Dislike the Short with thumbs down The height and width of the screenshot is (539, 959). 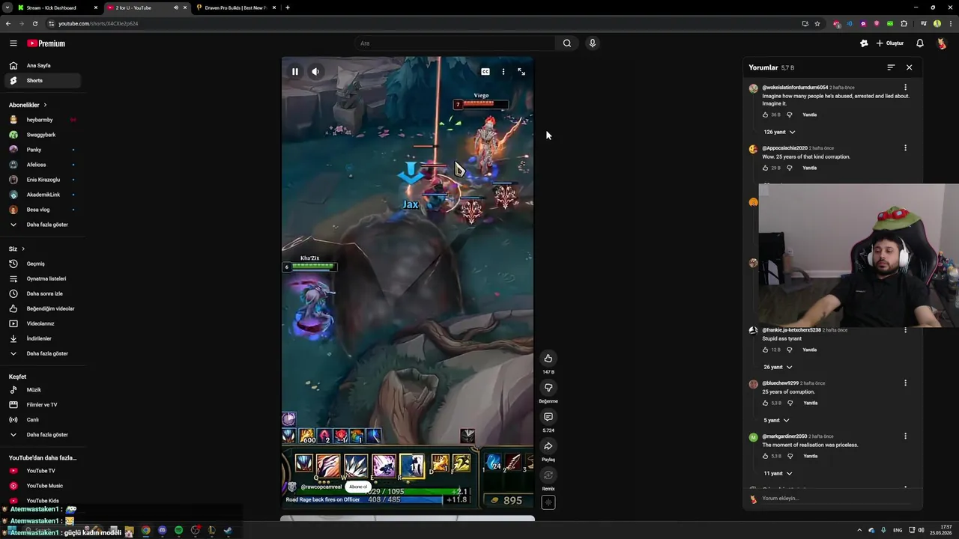click(x=548, y=388)
